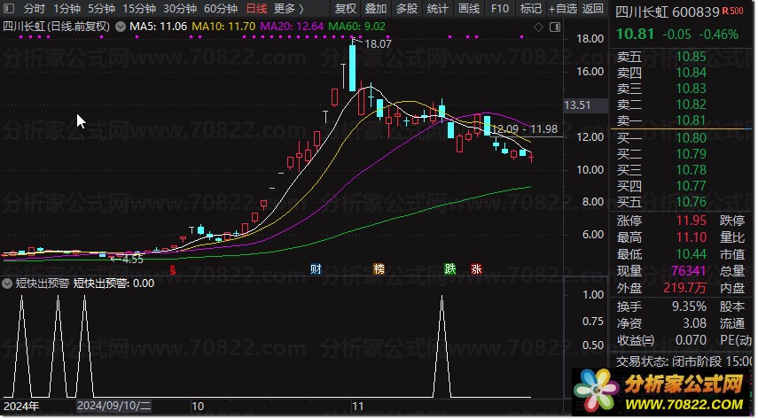
Task: Click the 最高 value 11.10
Action: click(692, 237)
